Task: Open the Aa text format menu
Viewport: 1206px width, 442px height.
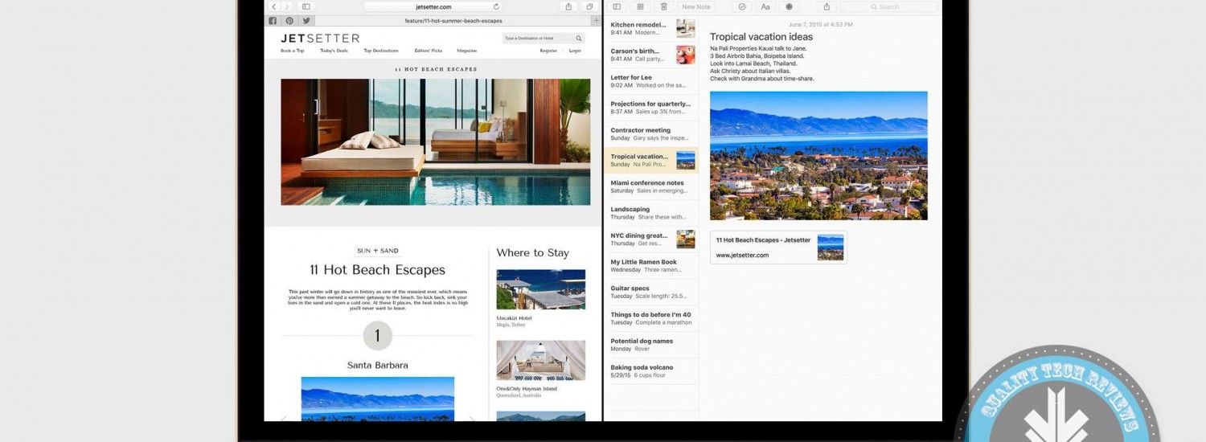Action: pos(765,6)
